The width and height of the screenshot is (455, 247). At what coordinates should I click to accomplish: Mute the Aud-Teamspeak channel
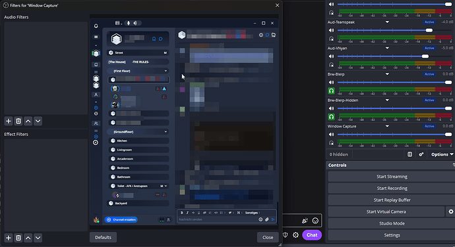331,30
